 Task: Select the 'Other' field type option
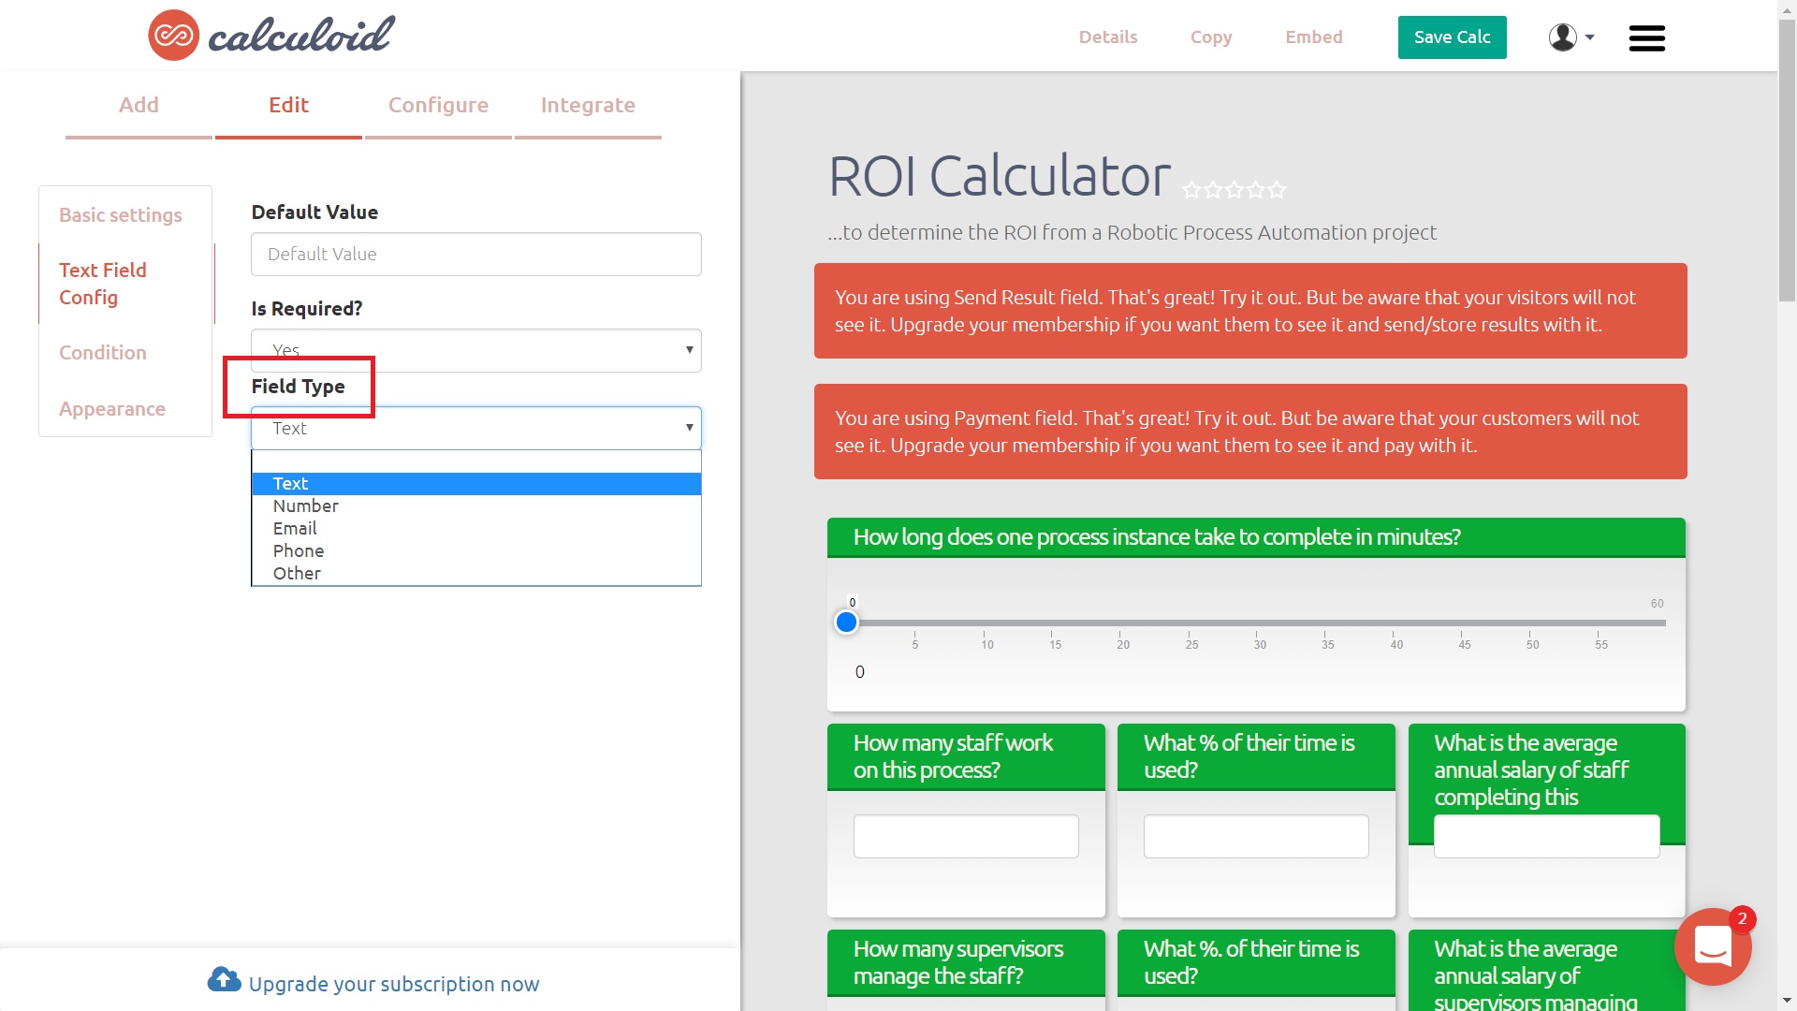pyautogui.click(x=296, y=572)
